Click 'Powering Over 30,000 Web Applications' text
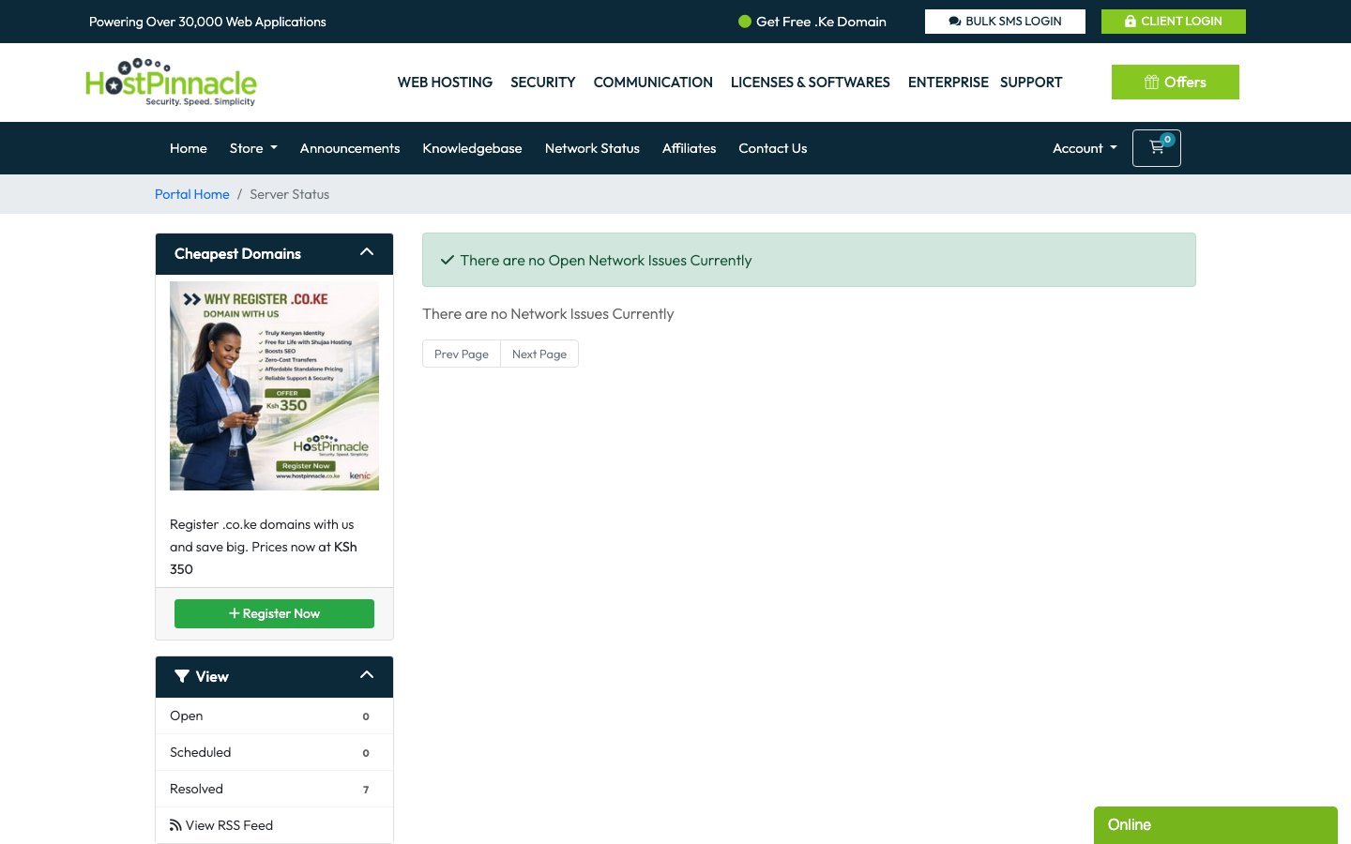This screenshot has height=844, width=1351. [207, 22]
